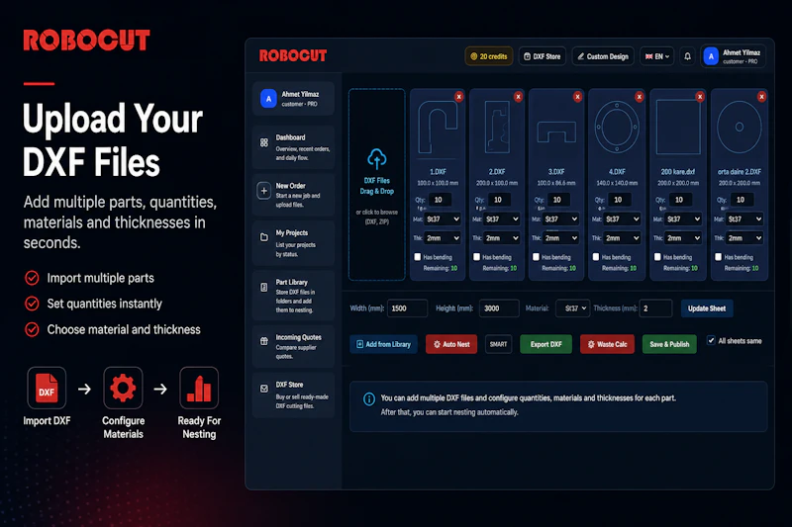Toggle Has bending for 200 kare.dxf
The height and width of the screenshot is (527, 792).
click(657, 257)
